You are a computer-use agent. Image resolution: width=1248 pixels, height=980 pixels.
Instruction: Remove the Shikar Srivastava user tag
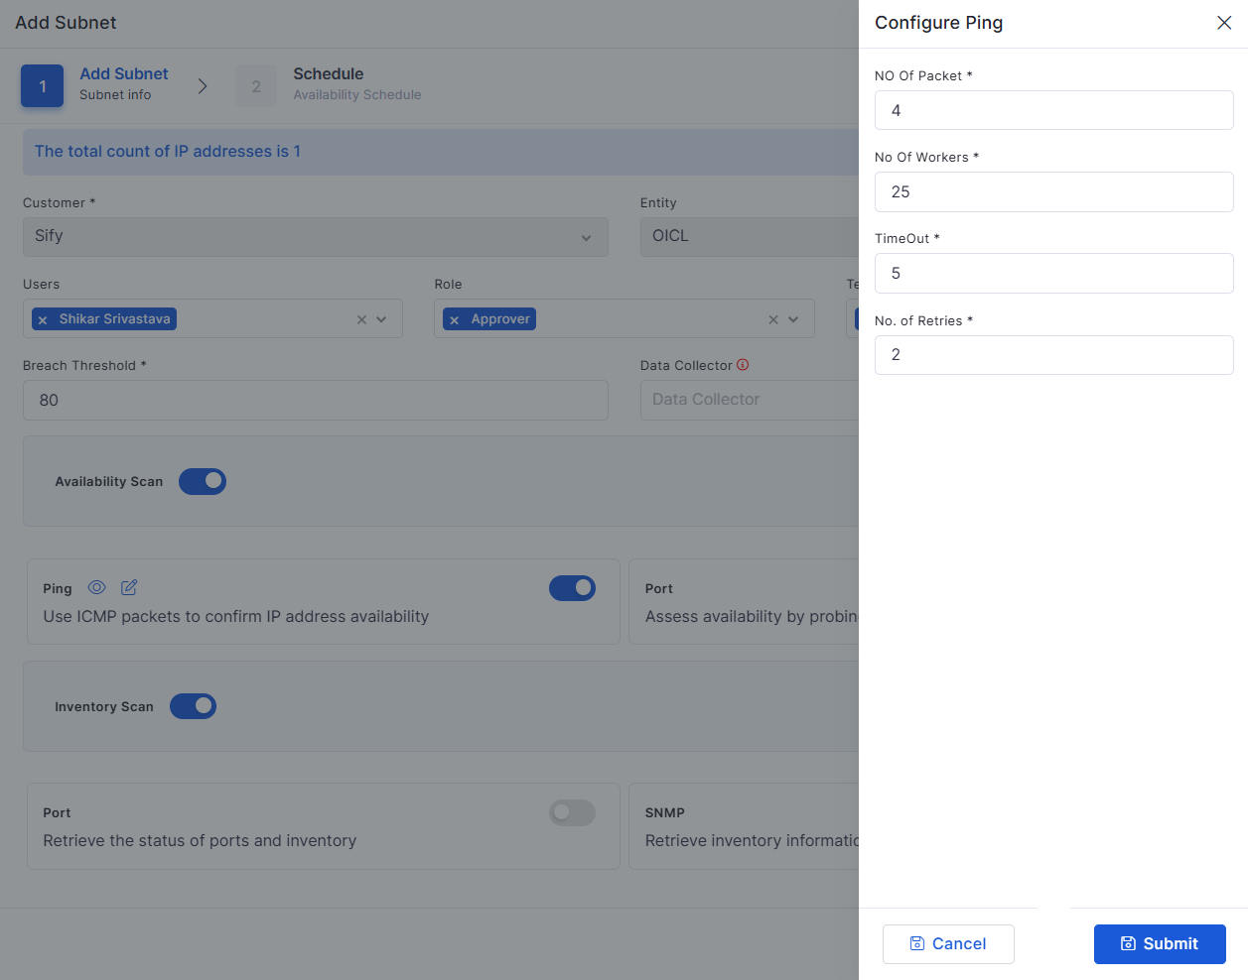[x=43, y=319]
